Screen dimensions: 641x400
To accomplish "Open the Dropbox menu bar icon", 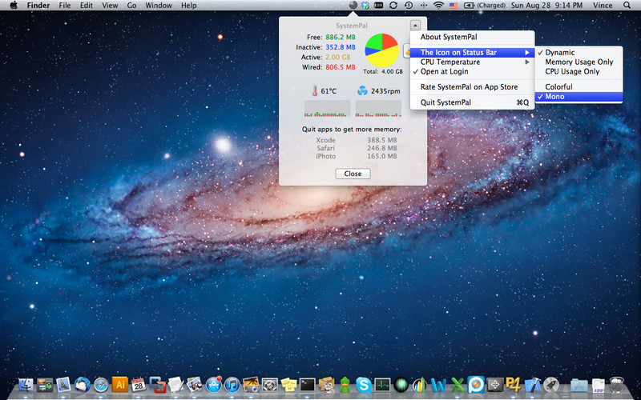I will (365, 6).
